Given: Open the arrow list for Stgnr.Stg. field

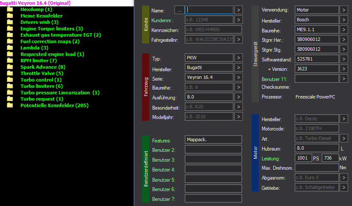Looking at the screenshot, I should (344, 49).
